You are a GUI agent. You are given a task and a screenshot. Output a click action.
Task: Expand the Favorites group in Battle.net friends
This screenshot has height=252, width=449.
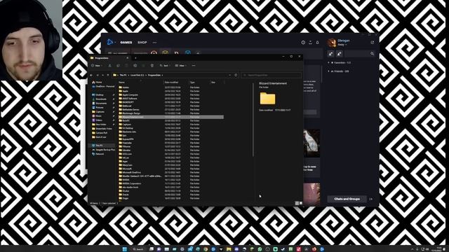click(340, 62)
